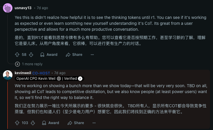Click the "7d ago" timestamp on kevinweil's comment
213x130 pixels.
pos(60,73)
